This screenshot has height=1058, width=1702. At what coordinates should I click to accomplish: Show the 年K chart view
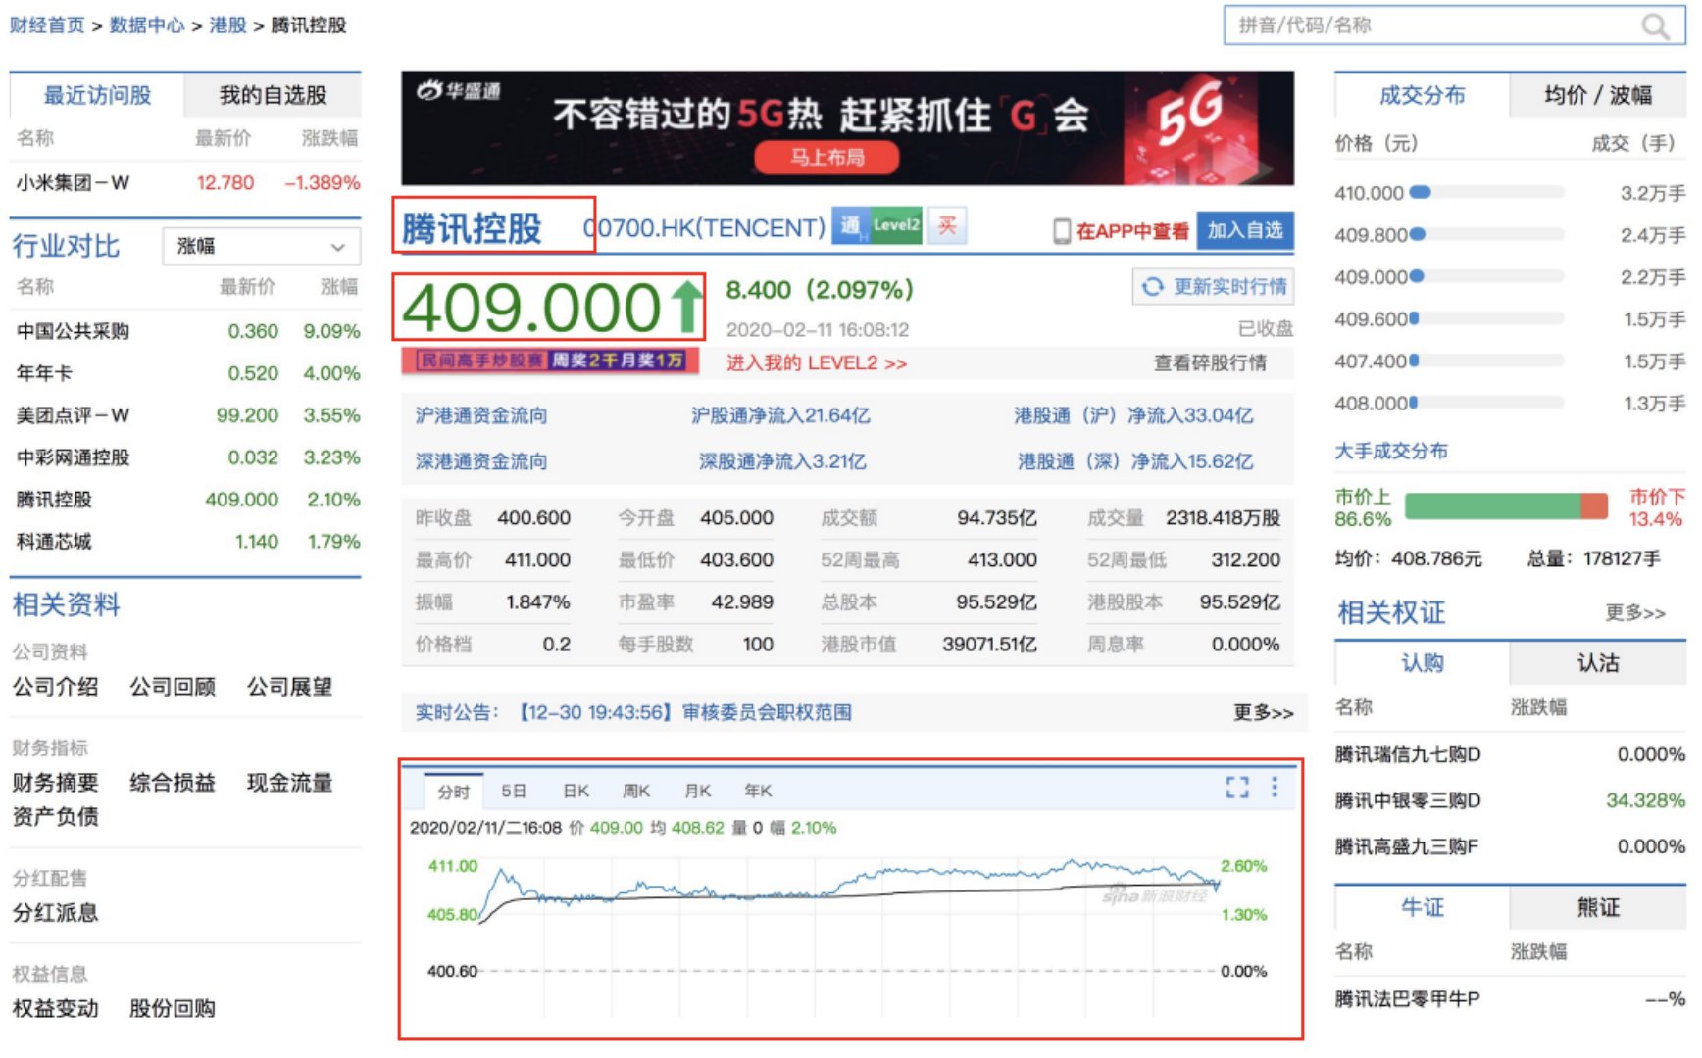click(758, 791)
